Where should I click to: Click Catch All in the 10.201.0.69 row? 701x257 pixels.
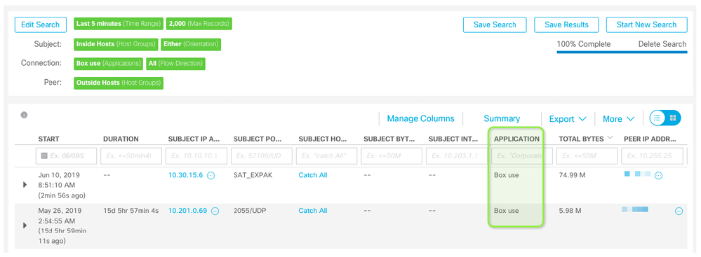[313, 211]
